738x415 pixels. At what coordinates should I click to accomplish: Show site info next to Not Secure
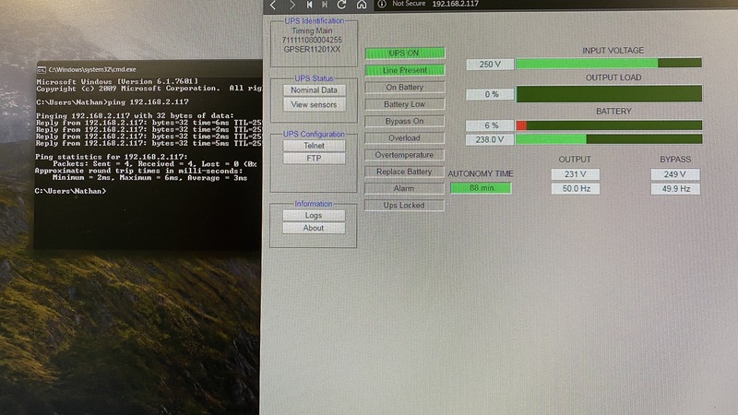(x=382, y=4)
